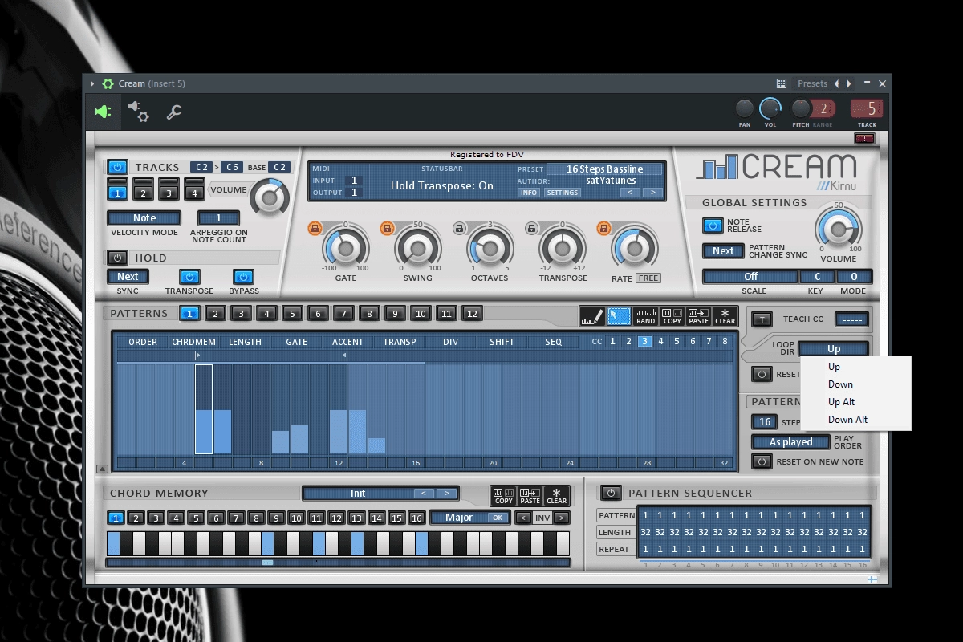
Task: Paste pattern with PASTE icon
Action: (698, 316)
